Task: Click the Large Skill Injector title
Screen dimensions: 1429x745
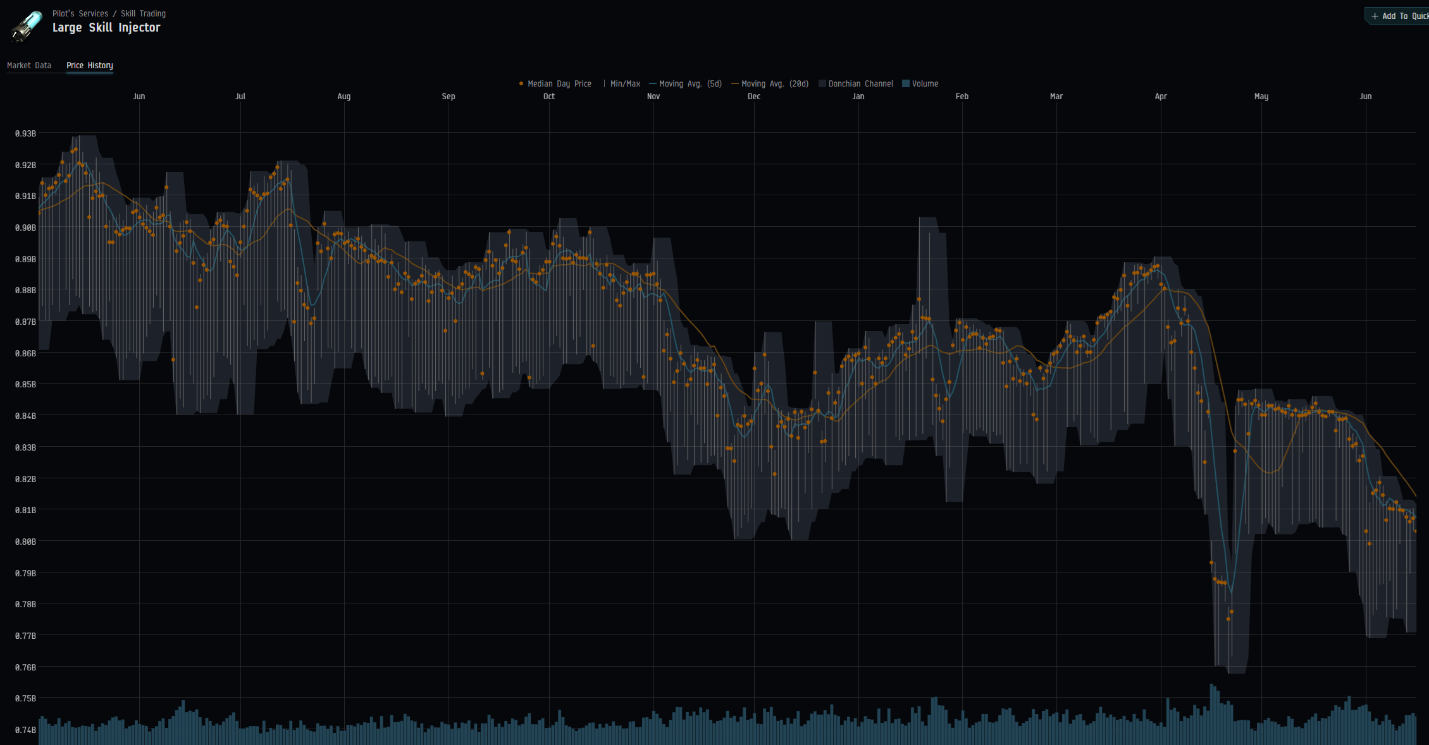Action: click(106, 27)
